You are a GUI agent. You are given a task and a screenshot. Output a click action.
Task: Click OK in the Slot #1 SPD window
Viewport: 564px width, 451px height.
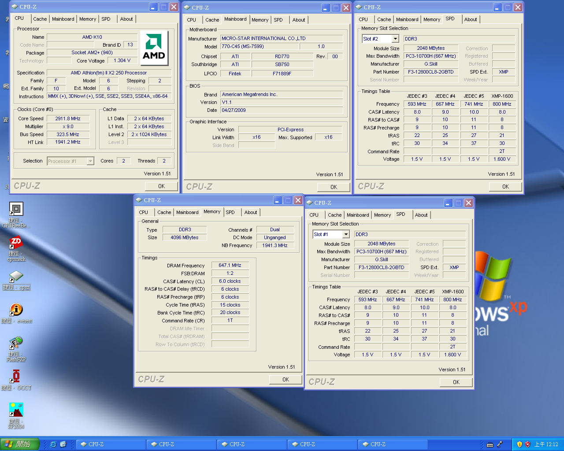[456, 382]
